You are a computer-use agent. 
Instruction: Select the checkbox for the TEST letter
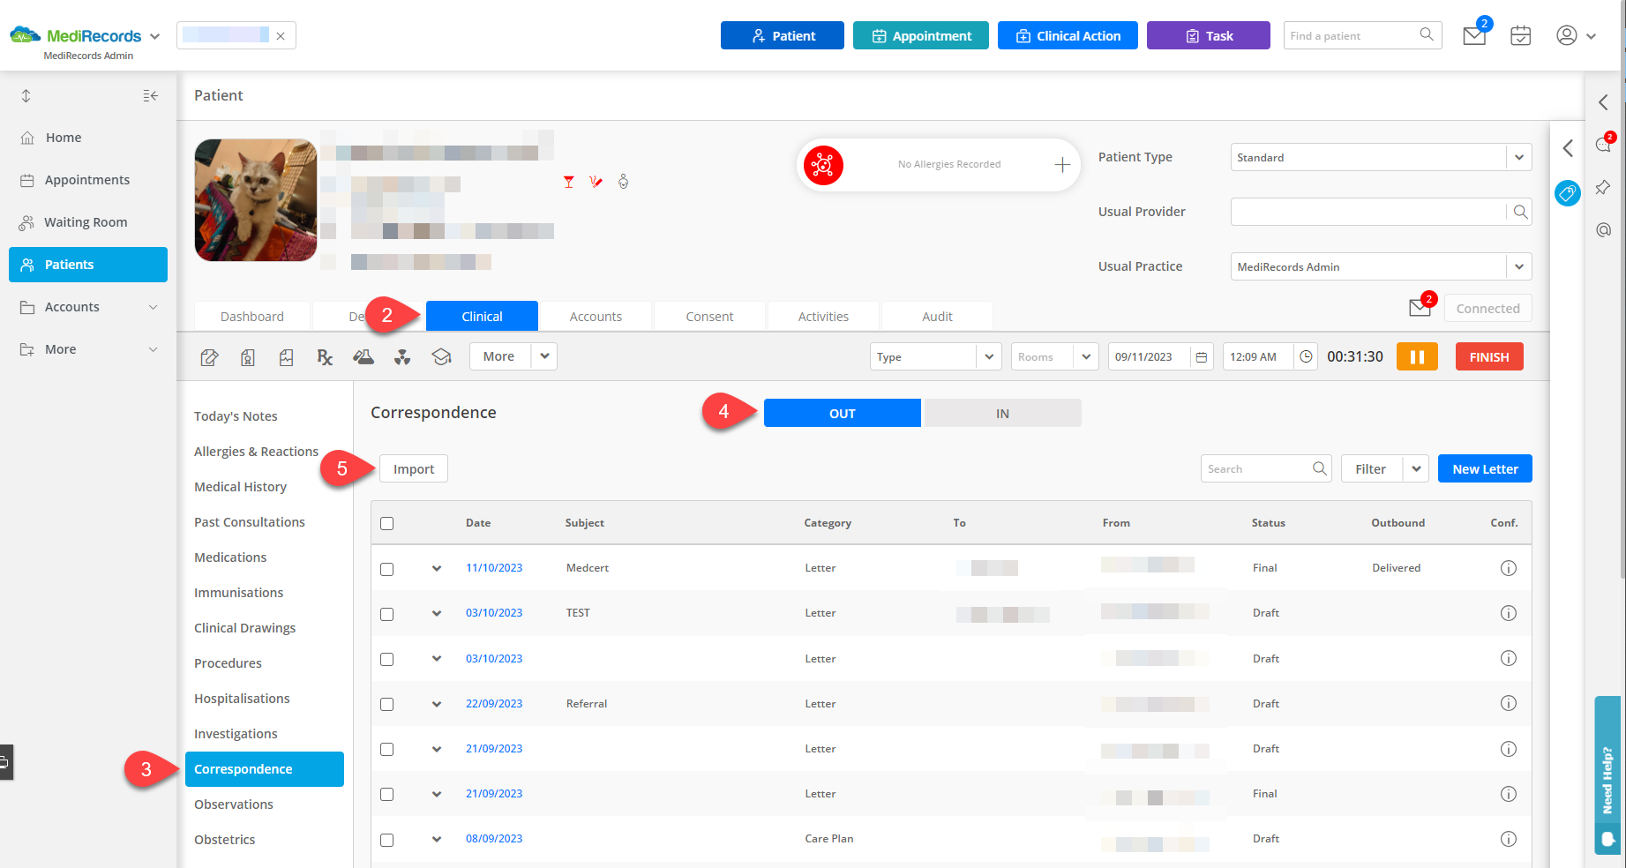(x=386, y=614)
